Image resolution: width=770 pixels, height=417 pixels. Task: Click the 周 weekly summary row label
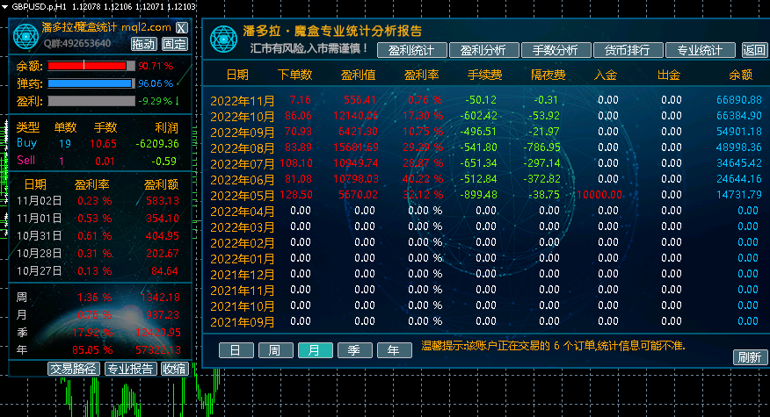pos(22,298)
